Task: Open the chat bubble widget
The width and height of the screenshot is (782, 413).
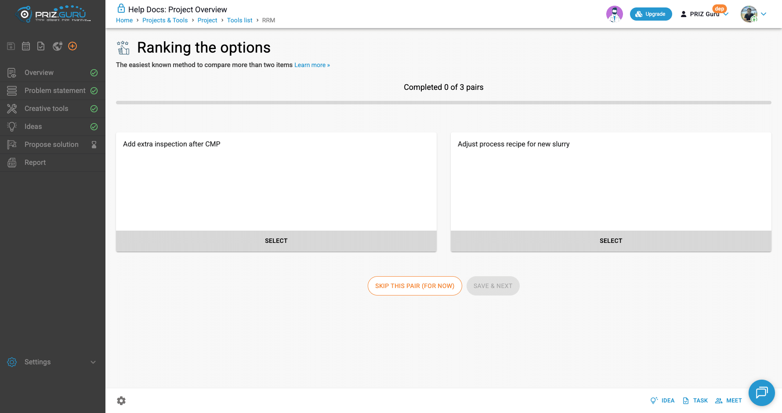Action: click(x=762, y=393)
